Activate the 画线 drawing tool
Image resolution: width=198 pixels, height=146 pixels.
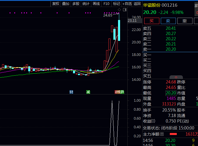(96, 4)
